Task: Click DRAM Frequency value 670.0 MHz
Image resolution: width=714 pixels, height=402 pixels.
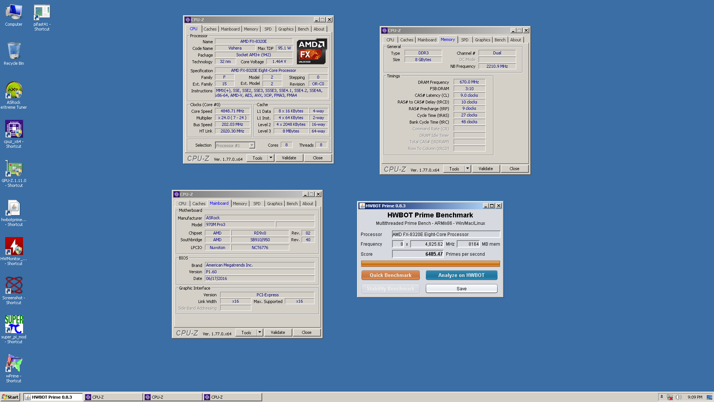Action: click(469, 82)
